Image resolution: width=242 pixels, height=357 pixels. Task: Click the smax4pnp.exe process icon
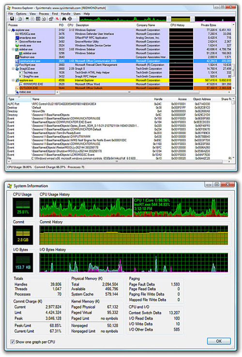click(17, 38)
